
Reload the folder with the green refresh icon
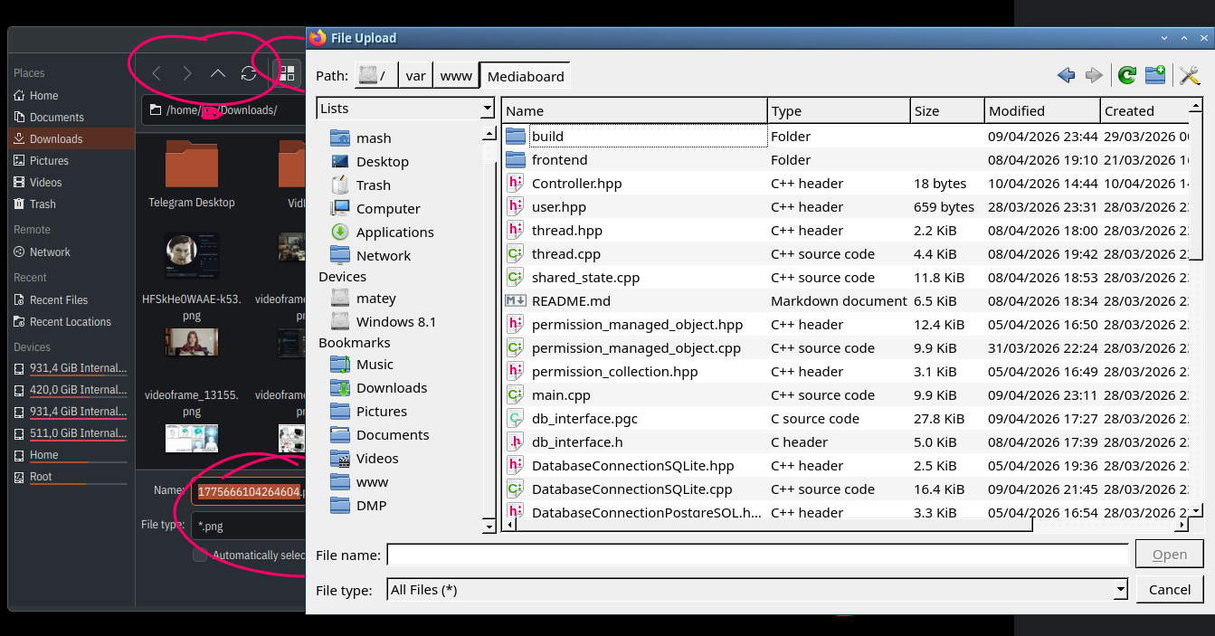[x=1126, y=76]
